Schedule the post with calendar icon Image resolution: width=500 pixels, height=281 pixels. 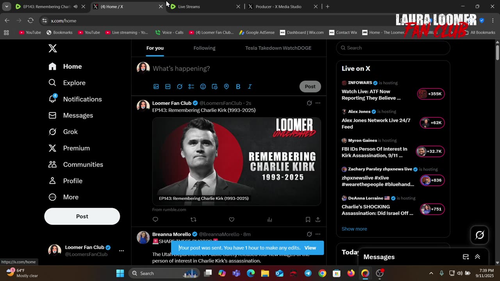point(215,87)
